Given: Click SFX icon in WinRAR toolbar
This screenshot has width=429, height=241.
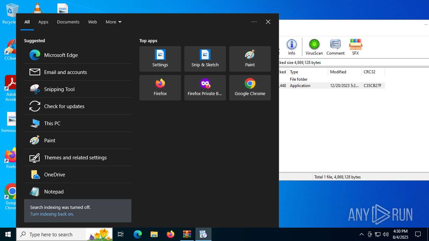Looking at the screenshot, I should point(355,47).
